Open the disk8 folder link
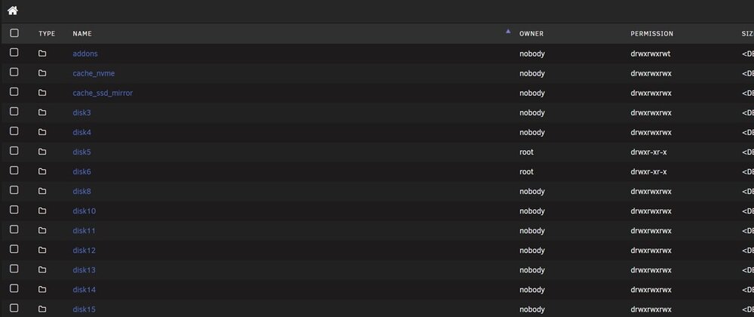The height and width of the screenshot is (317, 754). tap(81, 192)
